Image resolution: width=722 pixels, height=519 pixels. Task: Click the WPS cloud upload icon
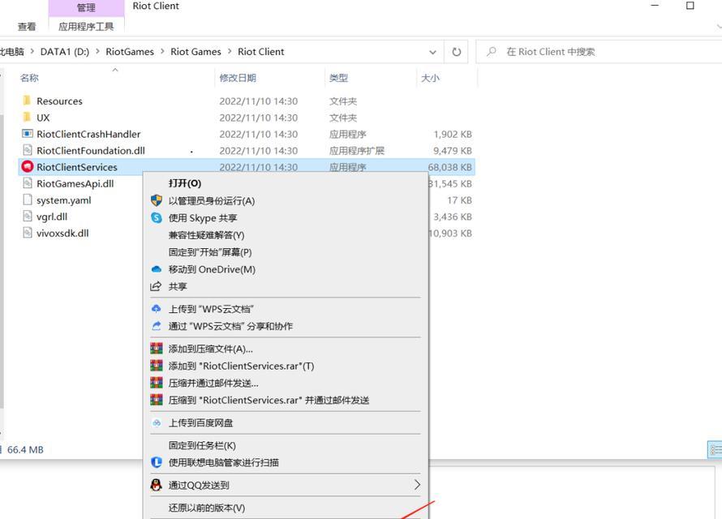[x=157, y=309]
